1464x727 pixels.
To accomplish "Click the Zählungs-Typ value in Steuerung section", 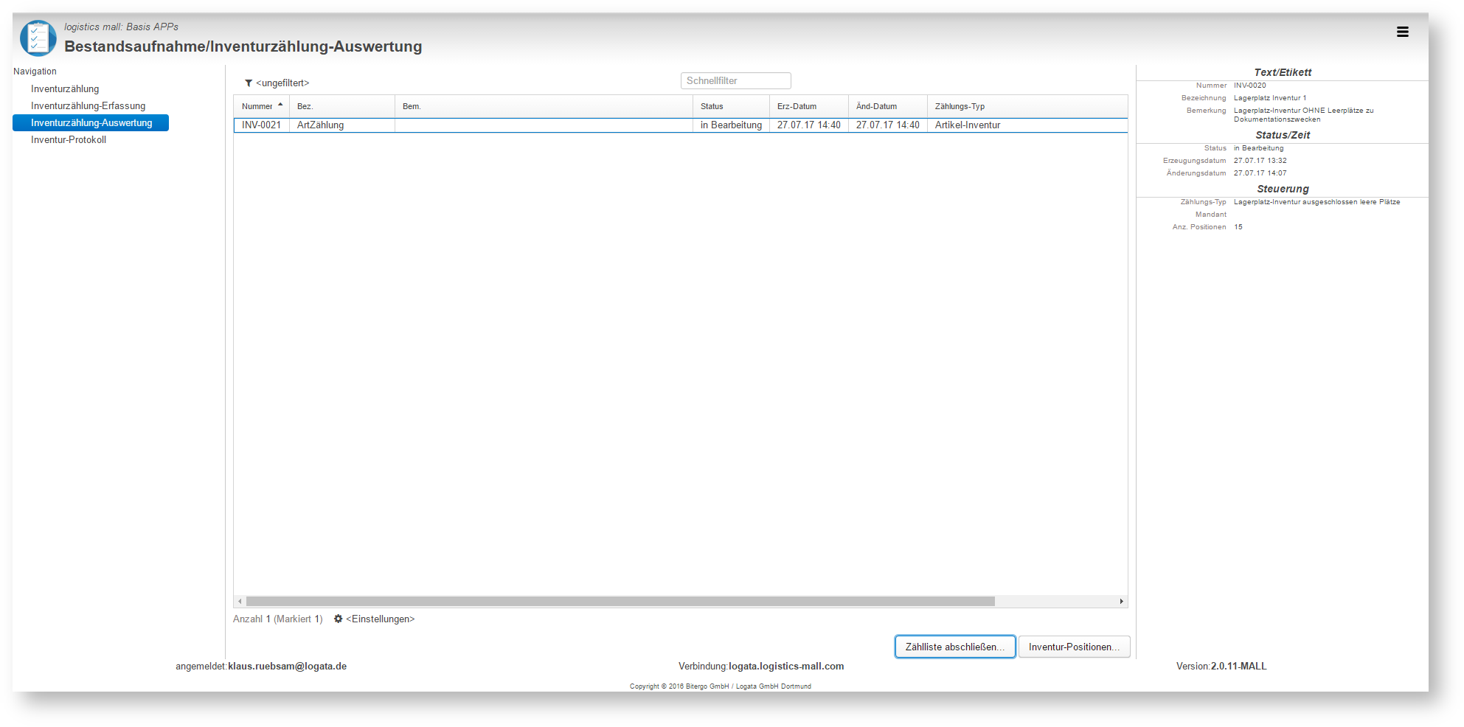I will [x=1316, y=202].
